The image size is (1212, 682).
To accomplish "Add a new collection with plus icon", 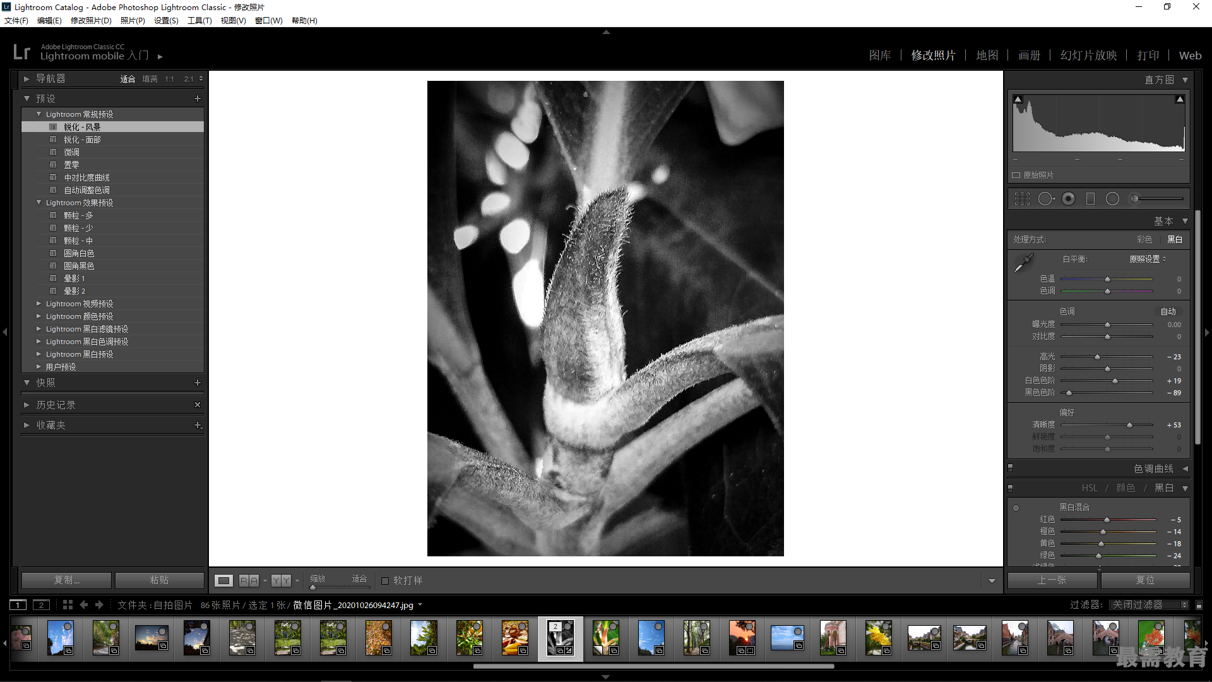I will 198,425.
